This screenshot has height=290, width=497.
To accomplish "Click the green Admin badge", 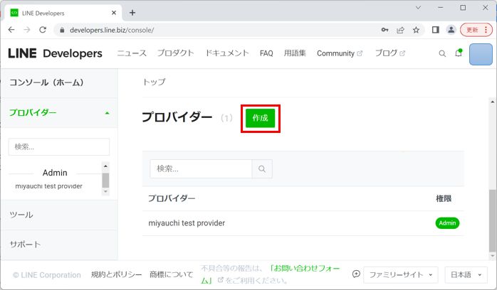I will 447,223.
